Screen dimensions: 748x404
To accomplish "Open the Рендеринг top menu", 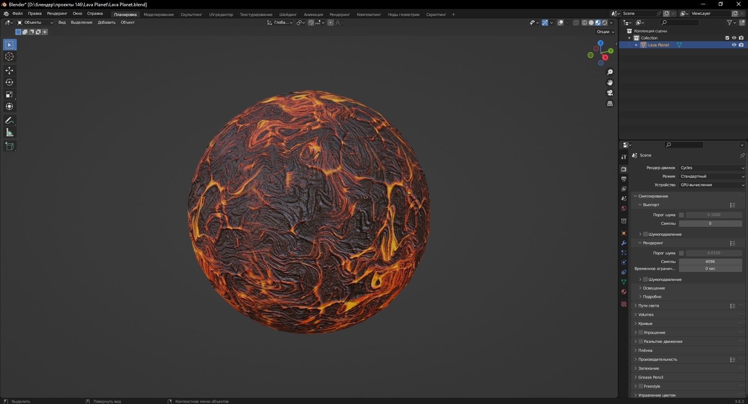I will click(57, 14).
